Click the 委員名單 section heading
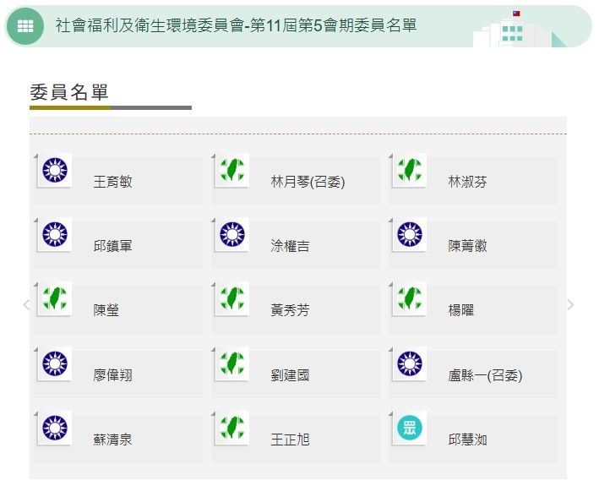 [x=69, y=92]
